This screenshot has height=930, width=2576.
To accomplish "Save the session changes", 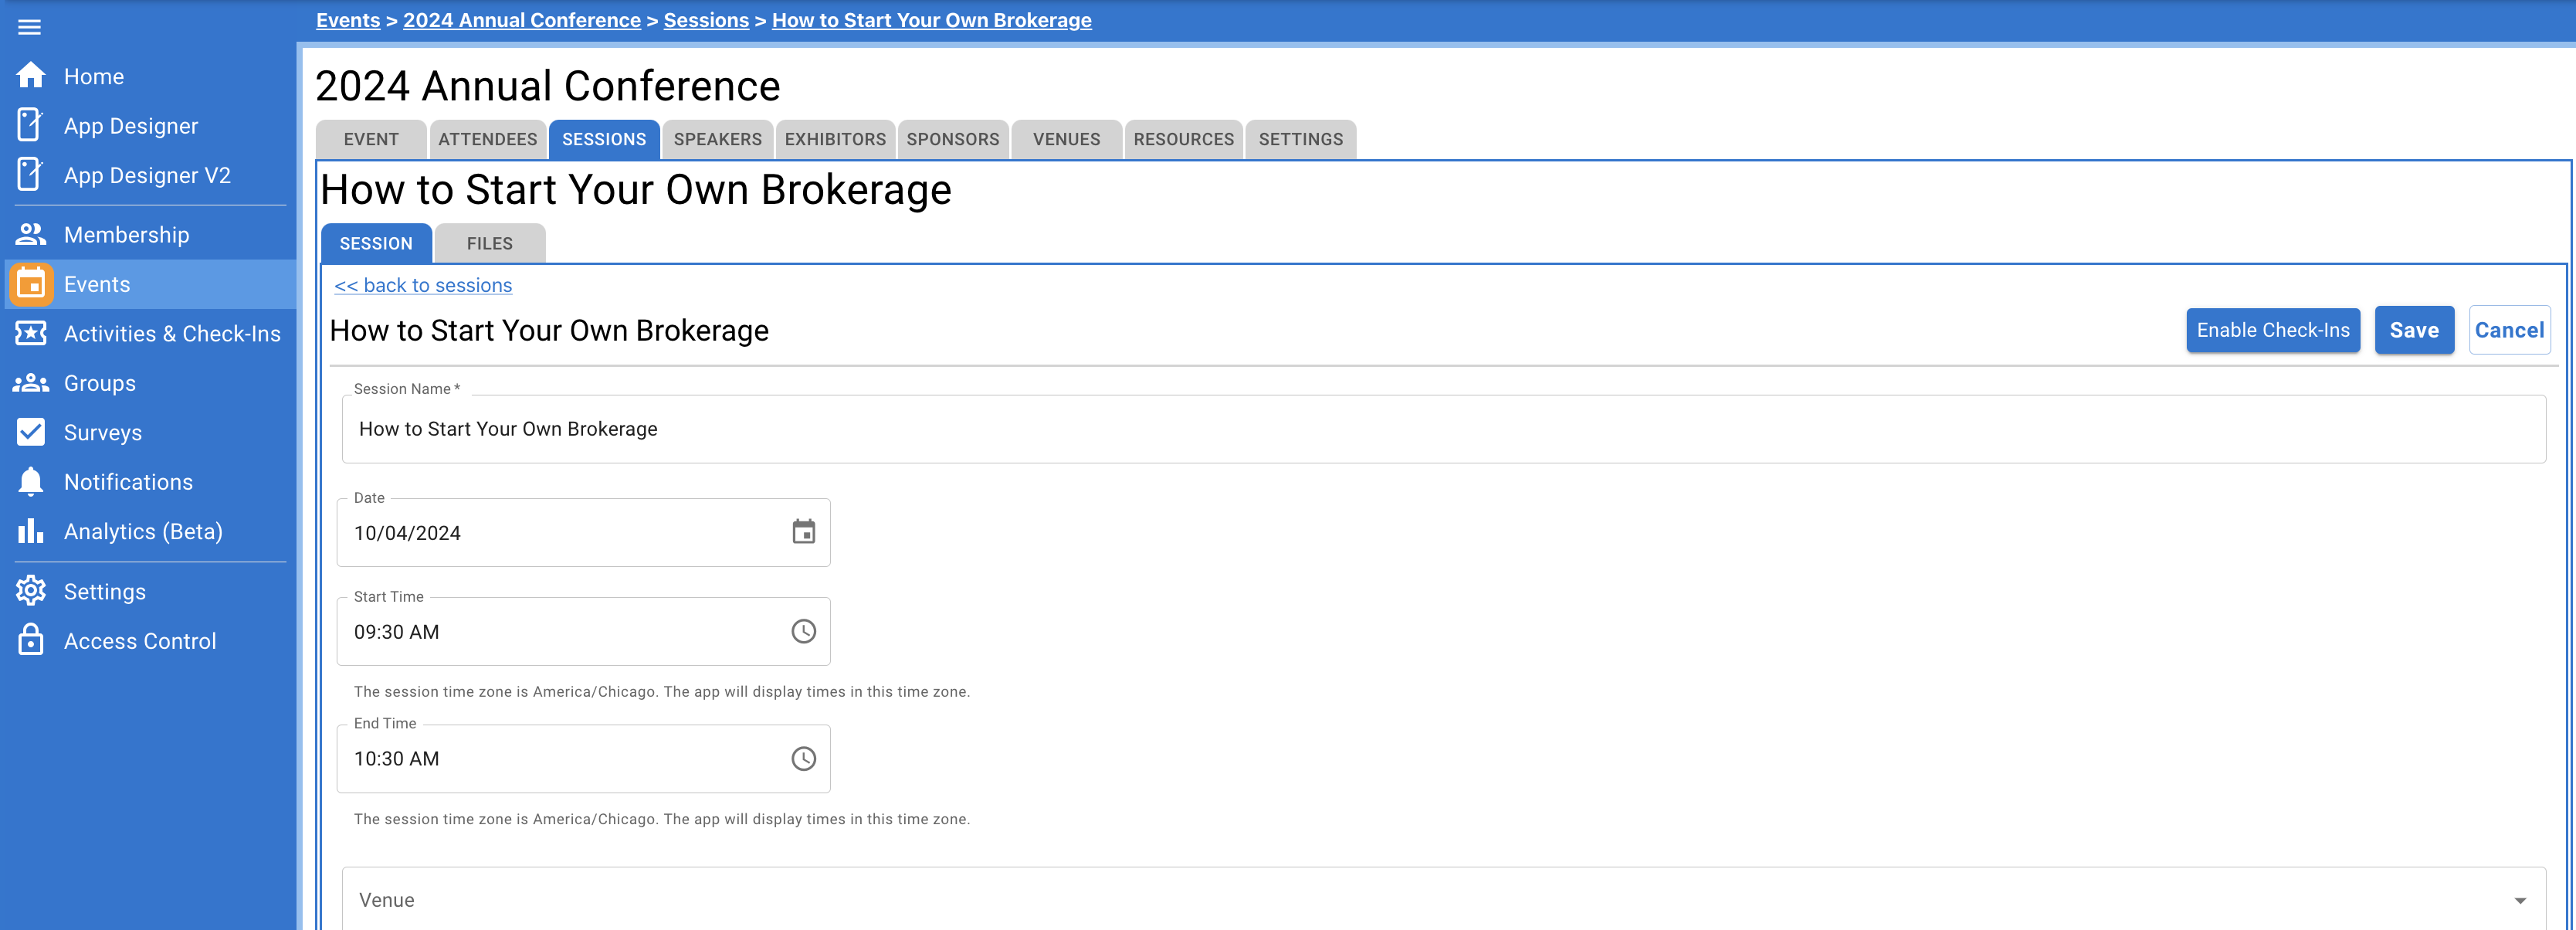I will 2414,329.
